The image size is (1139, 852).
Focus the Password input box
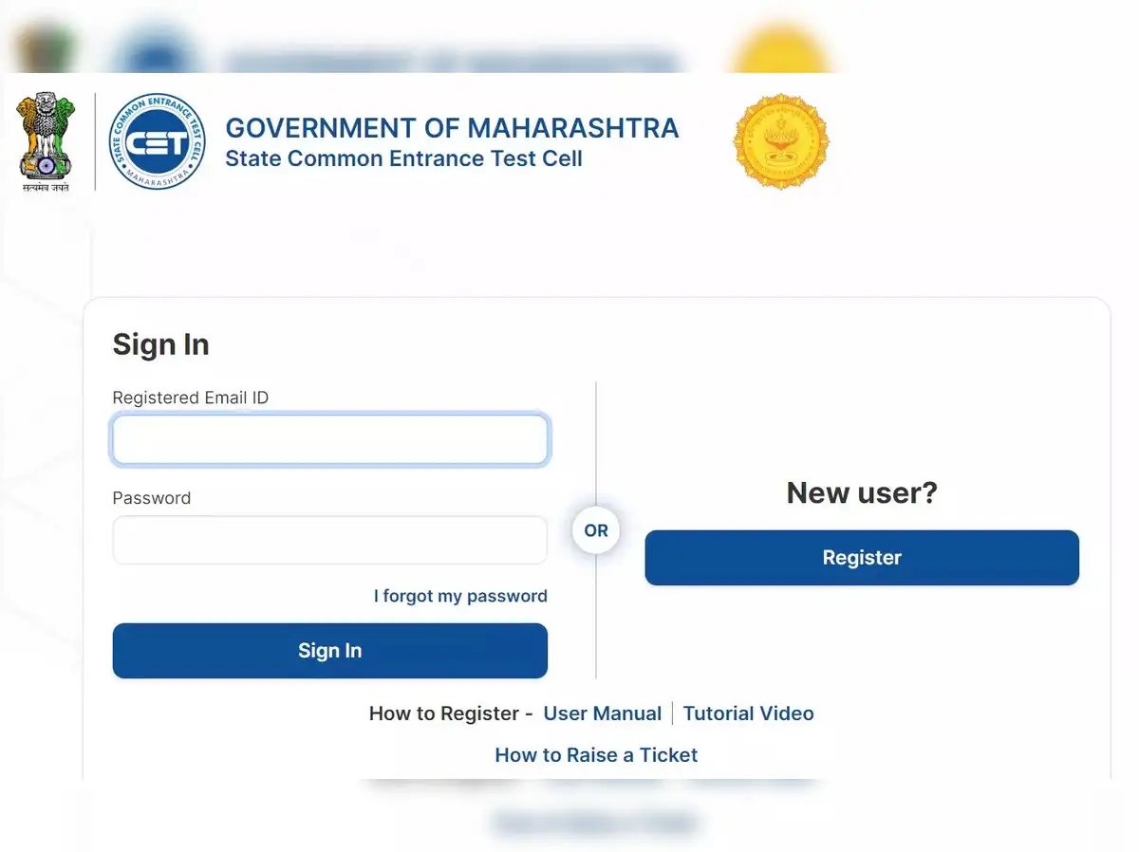329,541
